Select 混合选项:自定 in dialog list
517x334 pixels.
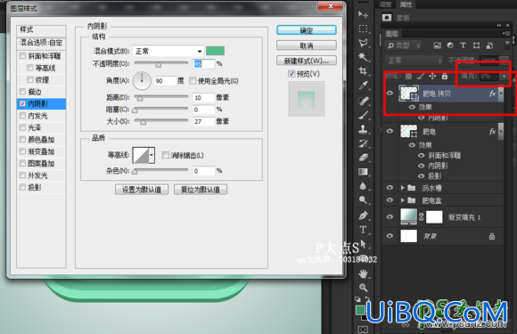41,43
